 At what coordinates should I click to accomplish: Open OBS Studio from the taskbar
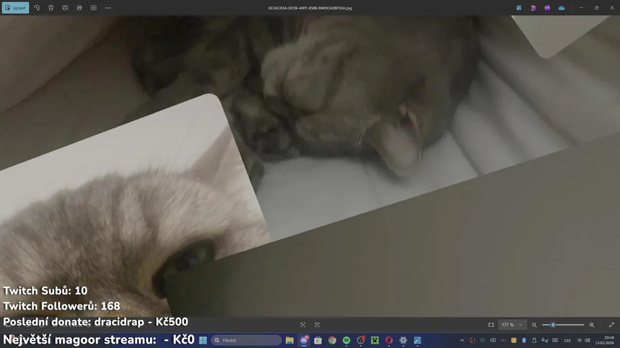360,340
